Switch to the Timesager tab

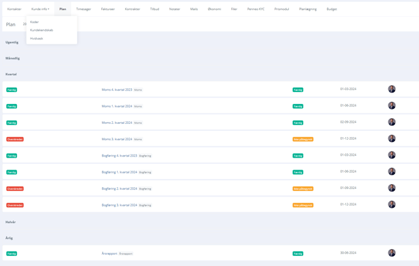click(x=83, y=9)
